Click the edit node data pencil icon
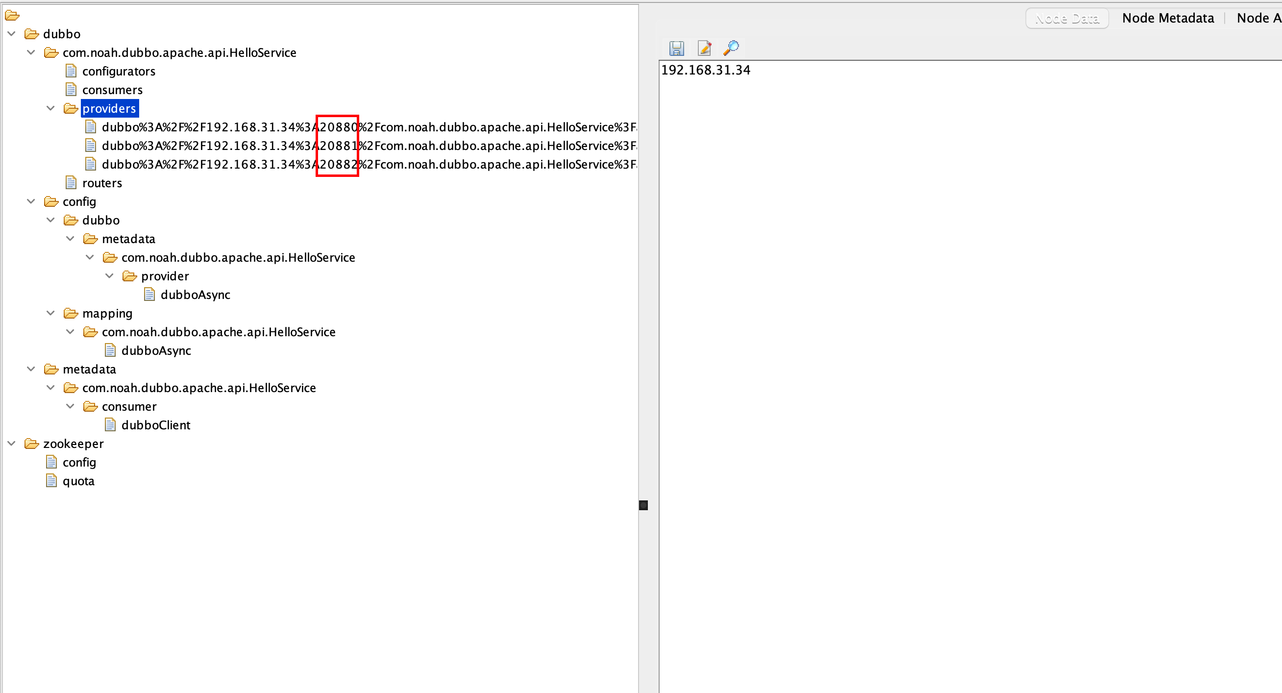 [x=704, y=49]
